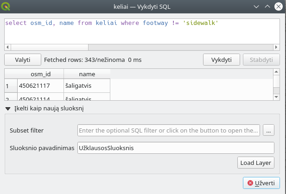Click the Sluoksnio pavadinimas text field

pos(176,148)
